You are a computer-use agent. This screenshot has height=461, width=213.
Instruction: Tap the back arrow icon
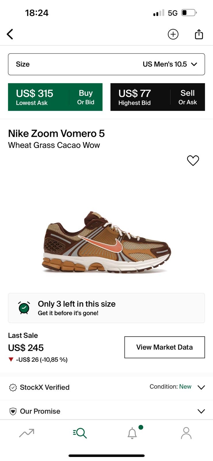point(10,34)
